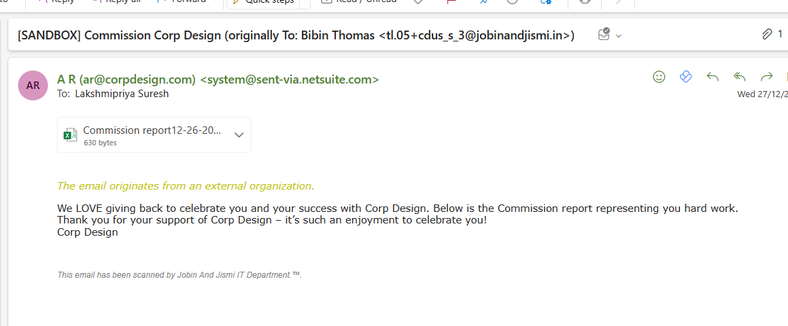Click the email subject line text
The height and width of the screenshot is (326, 788).
296,35
